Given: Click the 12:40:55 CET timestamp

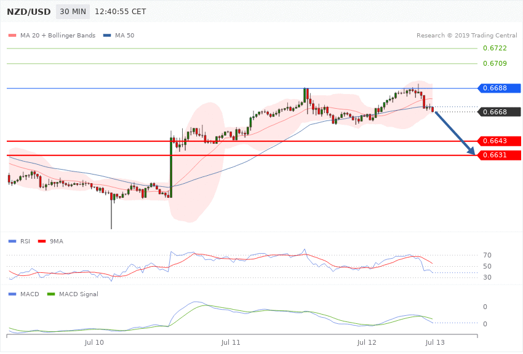Looking at the screenshot, I should click(121, 12).
